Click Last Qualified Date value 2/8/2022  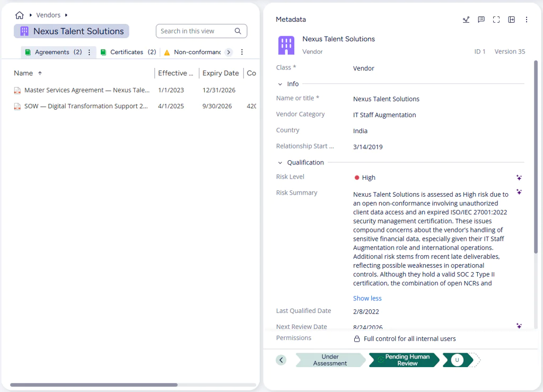pyautogui.click(x=366, y=312)
